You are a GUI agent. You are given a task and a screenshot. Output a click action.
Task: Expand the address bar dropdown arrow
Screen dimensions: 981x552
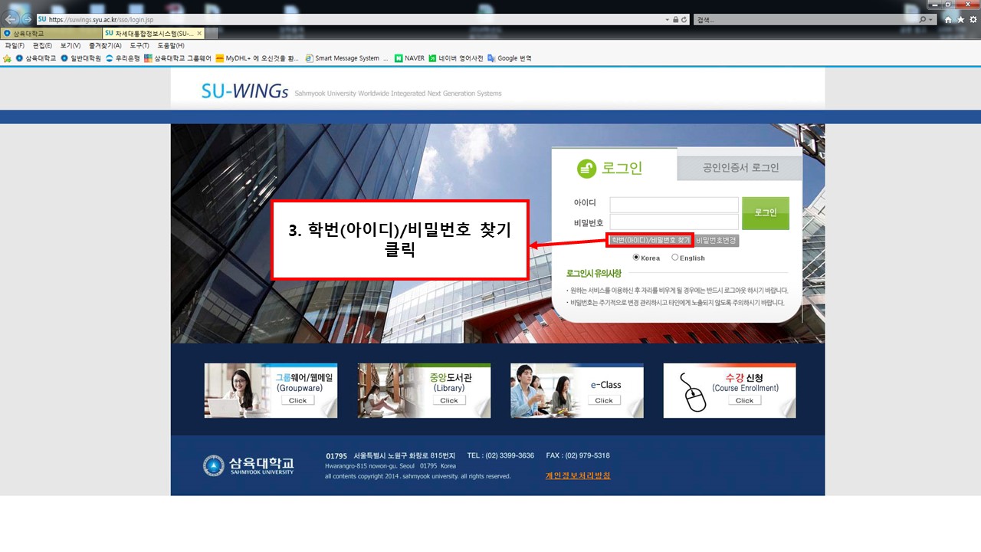667,20
